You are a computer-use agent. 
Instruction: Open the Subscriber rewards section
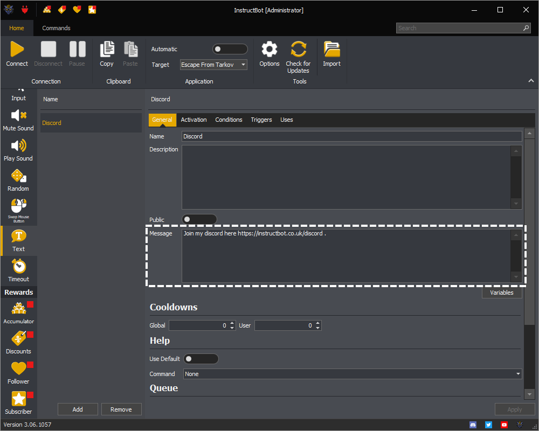point(18,403)
